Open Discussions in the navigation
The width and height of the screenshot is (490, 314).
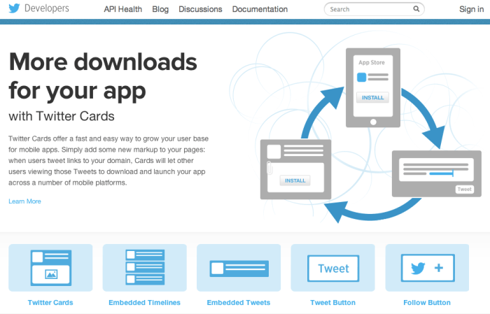pos(200,9)
